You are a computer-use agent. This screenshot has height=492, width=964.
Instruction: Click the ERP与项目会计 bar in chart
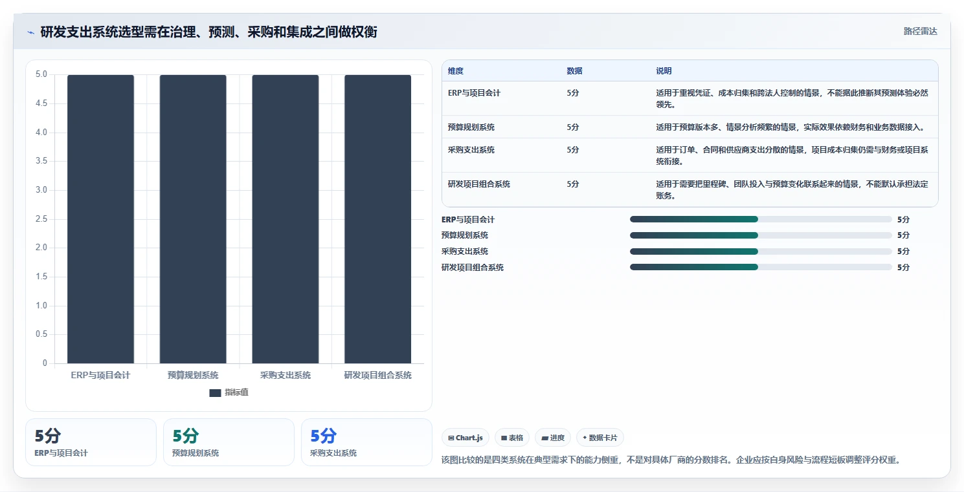100,219
